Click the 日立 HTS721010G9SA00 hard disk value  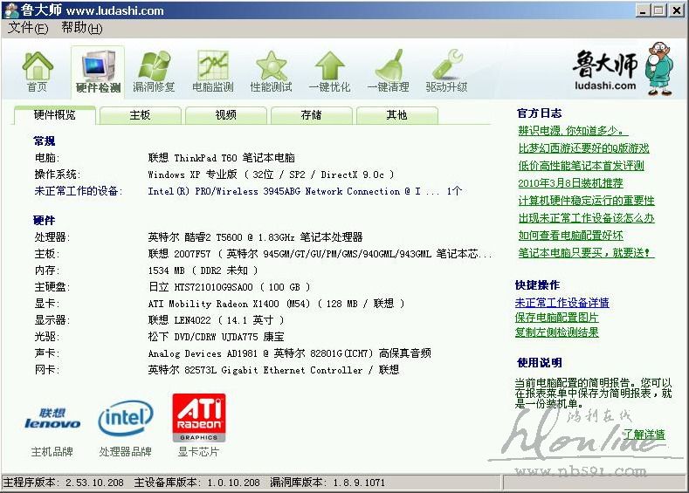point(229,287)
